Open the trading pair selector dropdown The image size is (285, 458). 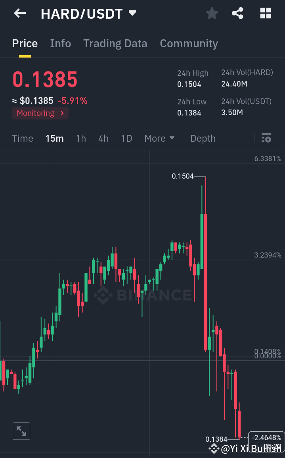point(131,13)
